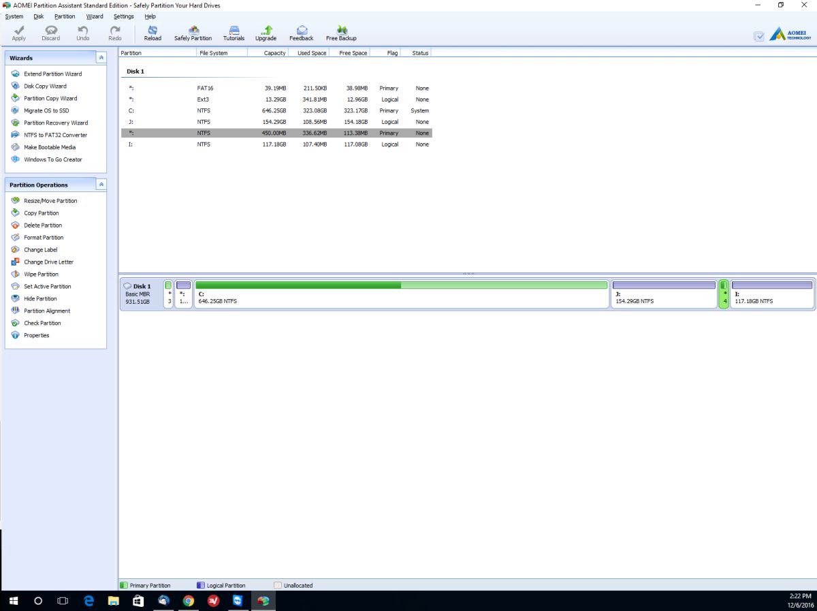Viewport: 817px width, 611px height.
Task: Reload disks using the Reload icon
Action: click(x=153, y=33)
